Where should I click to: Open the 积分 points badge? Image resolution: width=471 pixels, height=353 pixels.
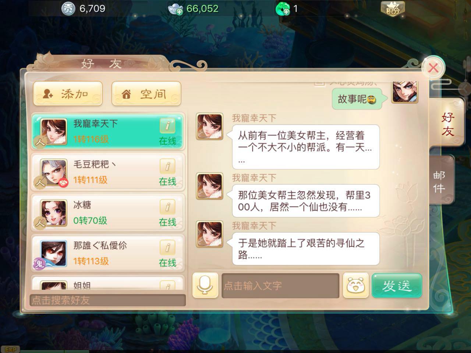tap(393, 8)
